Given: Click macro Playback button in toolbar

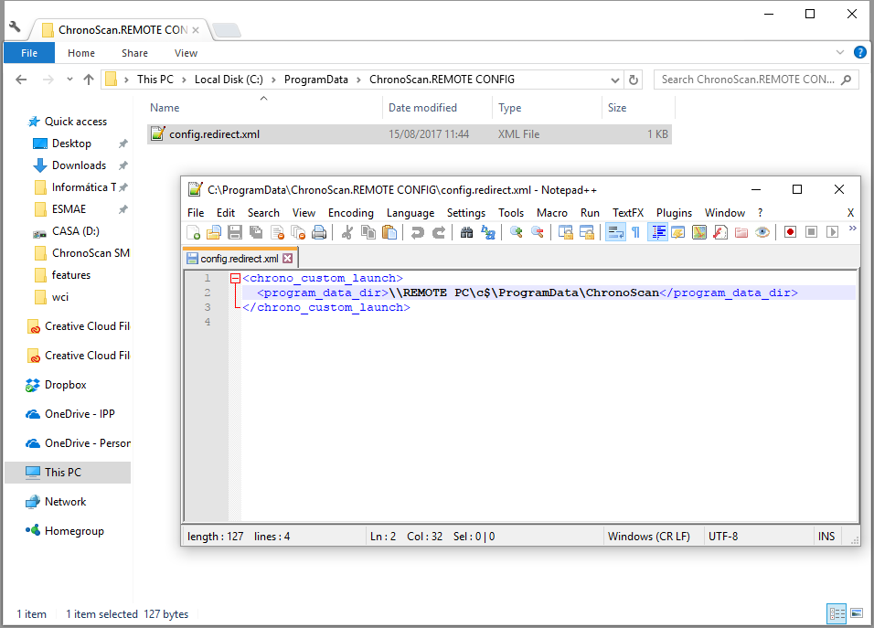Looking at the screenshot, I should point(832,232).
